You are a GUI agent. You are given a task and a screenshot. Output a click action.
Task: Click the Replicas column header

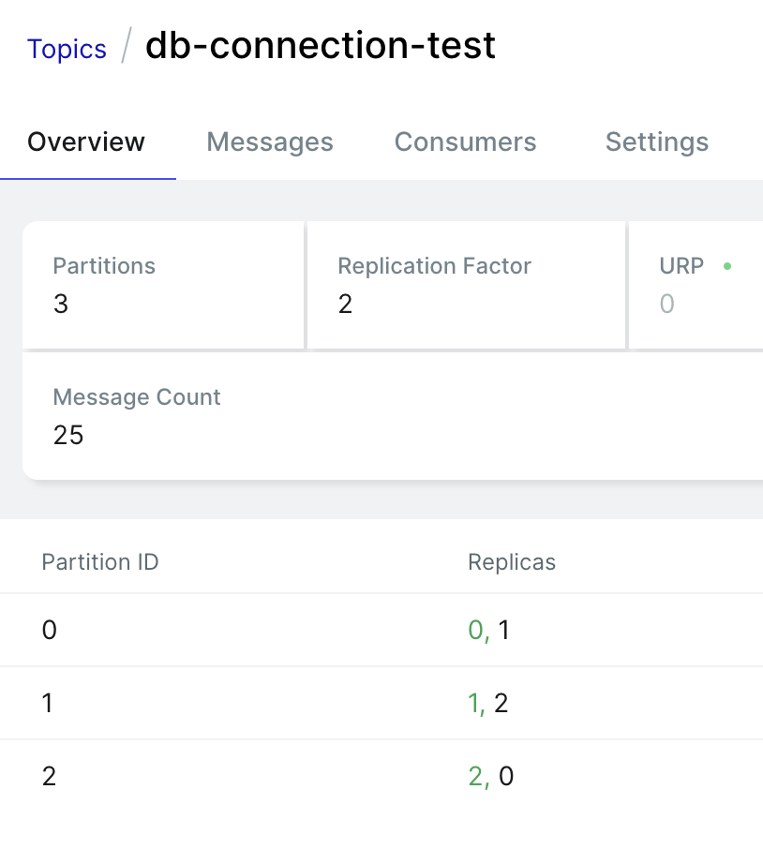click(x=512, y=562)
